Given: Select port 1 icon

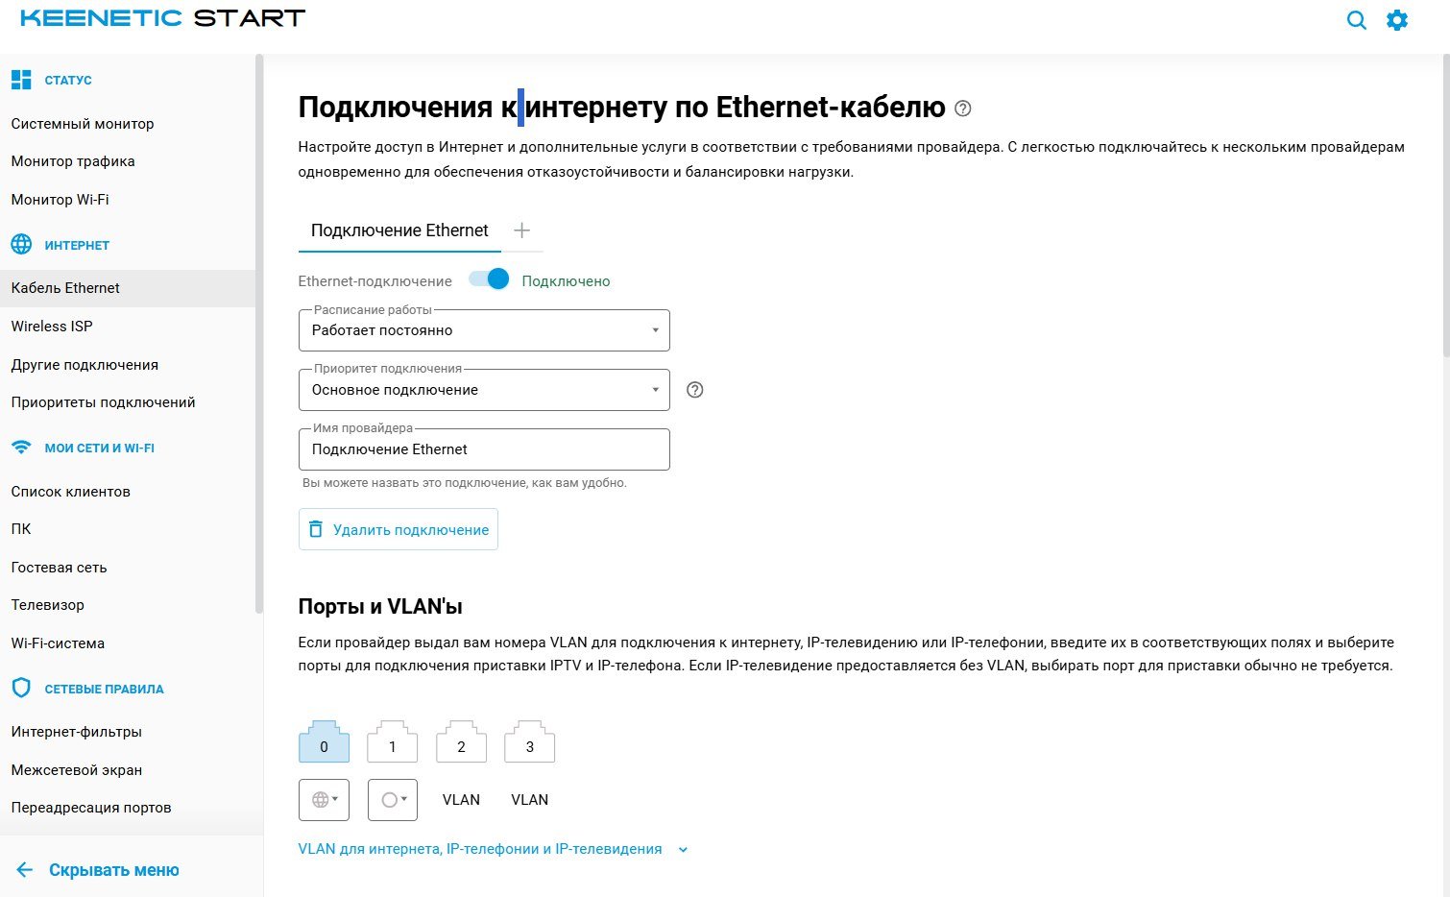Looking at the screenshot, I should (x=392, y=742).
